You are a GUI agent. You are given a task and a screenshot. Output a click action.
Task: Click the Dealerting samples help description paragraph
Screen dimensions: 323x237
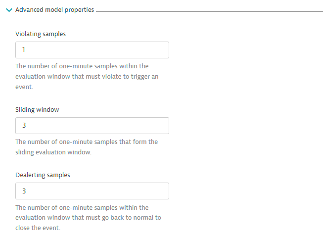click(88, 218)
